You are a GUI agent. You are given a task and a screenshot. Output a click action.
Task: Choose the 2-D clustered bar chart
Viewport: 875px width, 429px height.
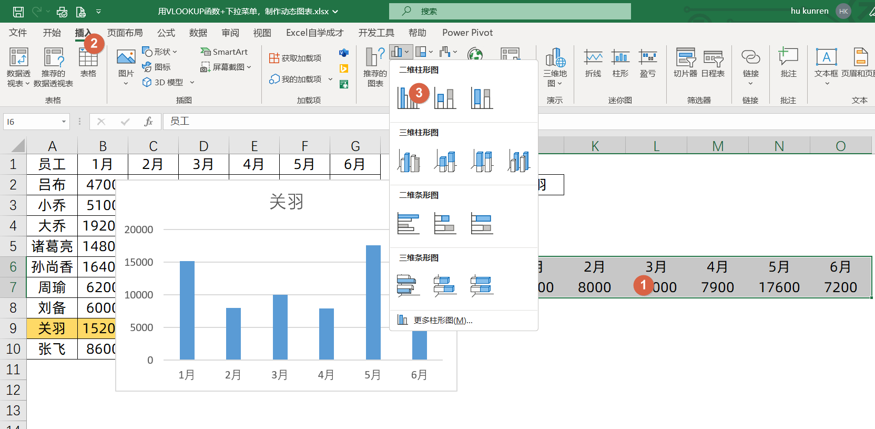pyautogui.click(x=409, y=223)
